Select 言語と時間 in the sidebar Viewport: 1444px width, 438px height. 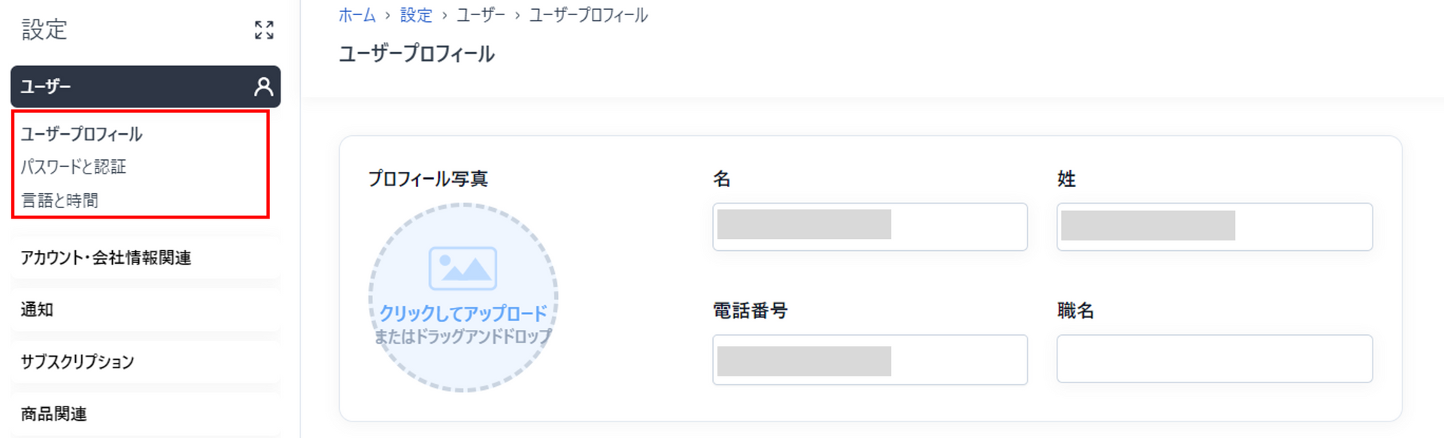60,200
